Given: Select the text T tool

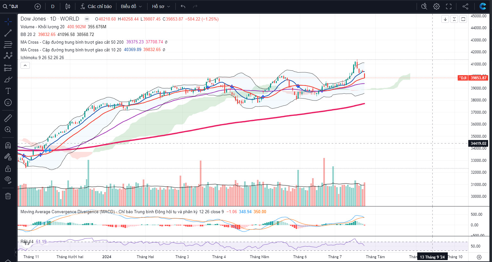Looking at the screenshot, I should pyautogui.click(x=8, y=91).
